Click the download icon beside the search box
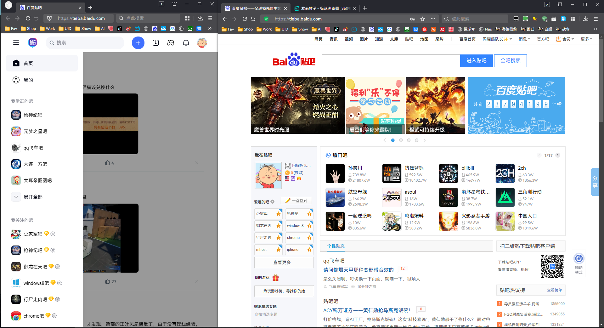The width and height of the screenshot is (604, 328). 155,43
